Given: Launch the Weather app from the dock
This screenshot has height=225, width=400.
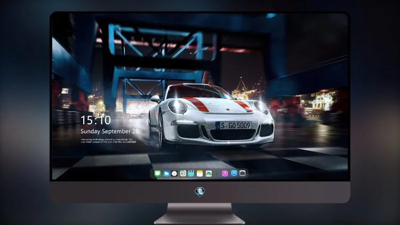Looking at the screenshot, I should click(x=166, y=173).
